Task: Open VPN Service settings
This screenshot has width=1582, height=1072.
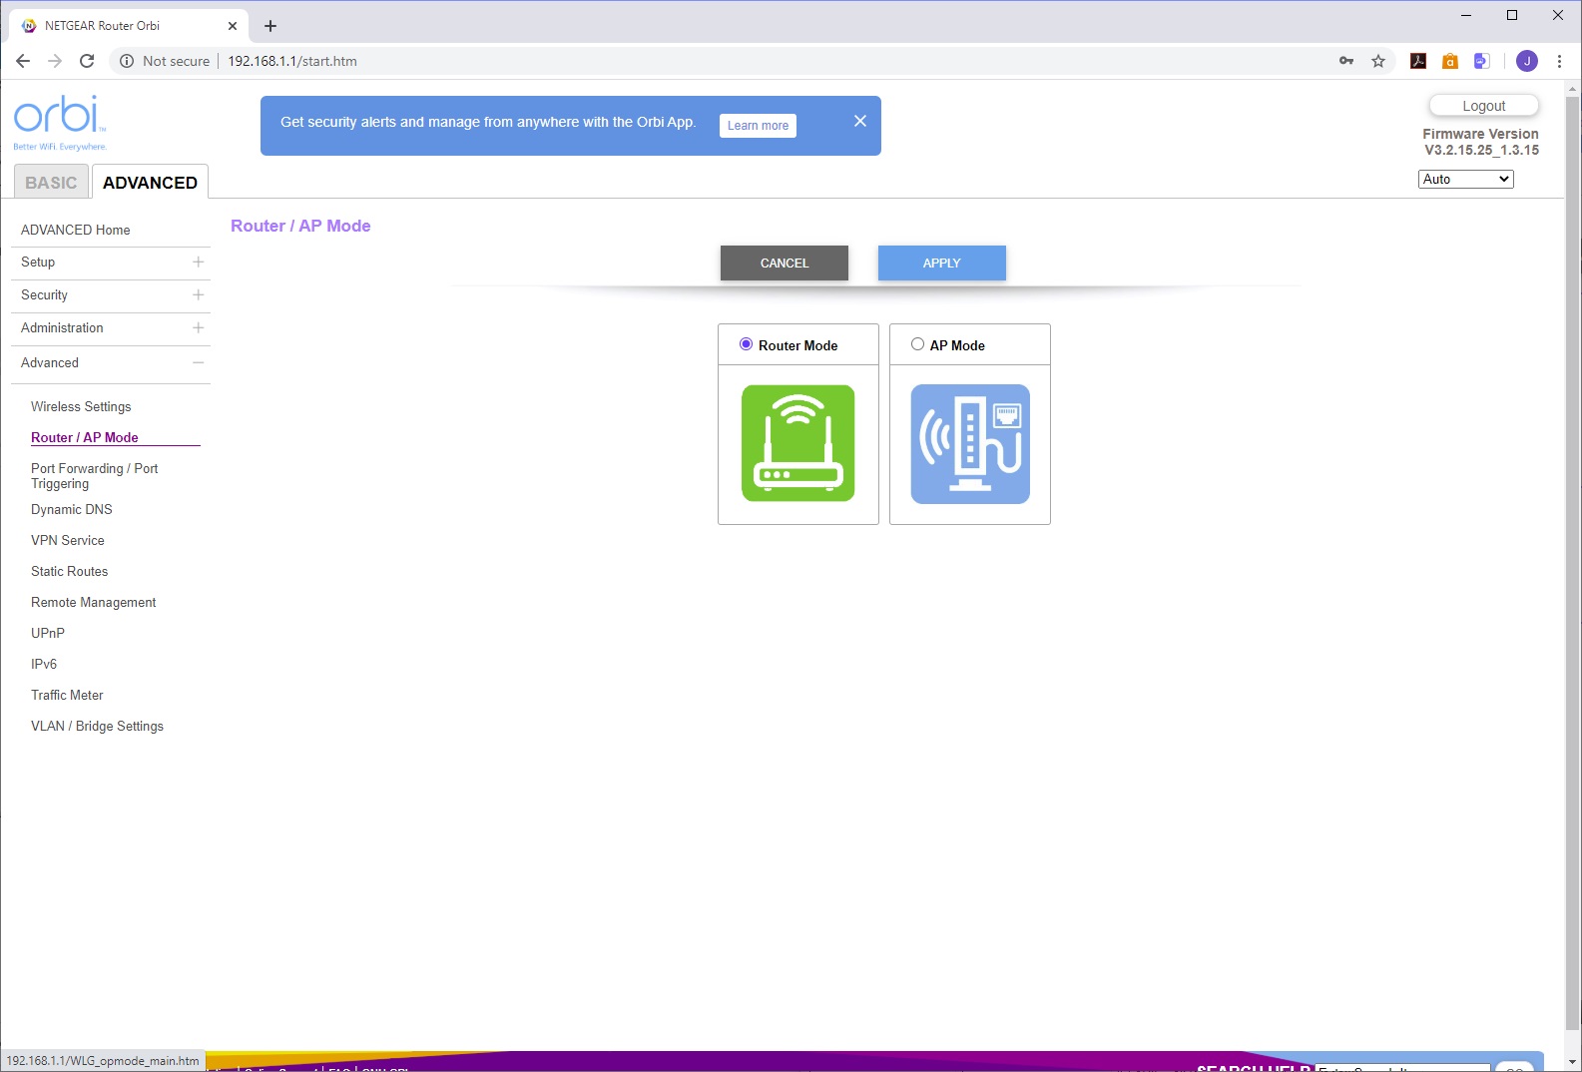Action: point(68,540)
